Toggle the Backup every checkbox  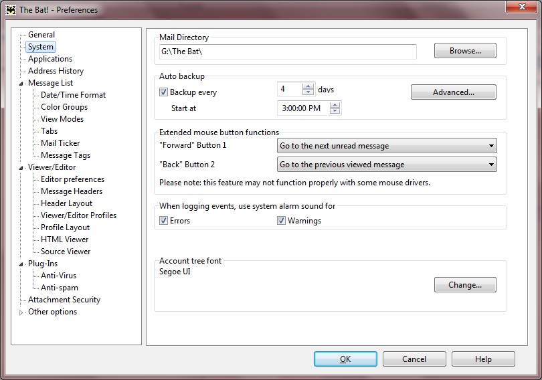[x=163, y=92]
